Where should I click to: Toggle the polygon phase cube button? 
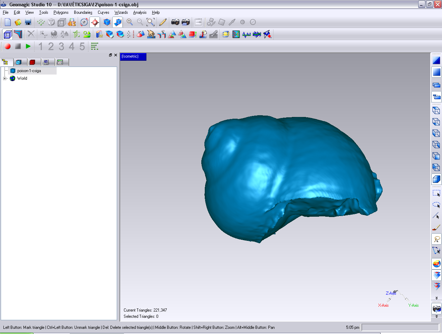[x=8, y=34]
